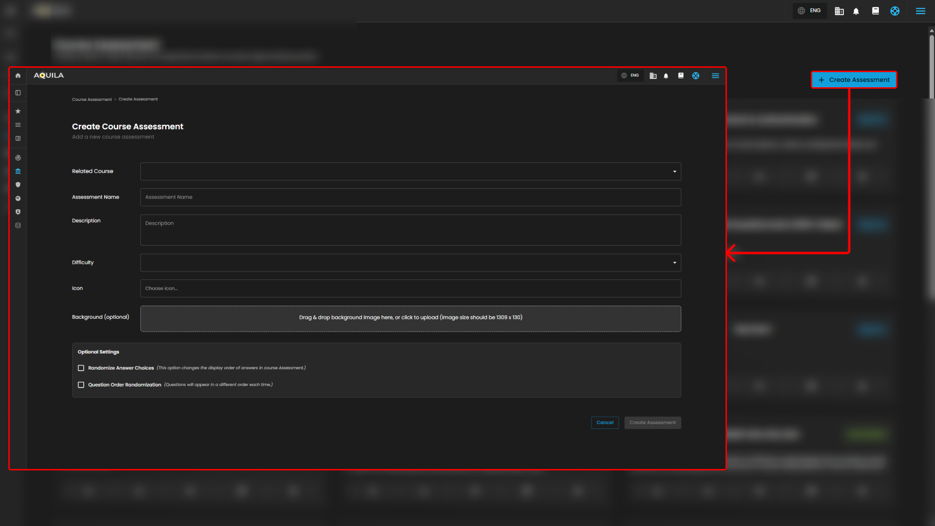Click the database icon in the sidebar

[x=18, y=226]
